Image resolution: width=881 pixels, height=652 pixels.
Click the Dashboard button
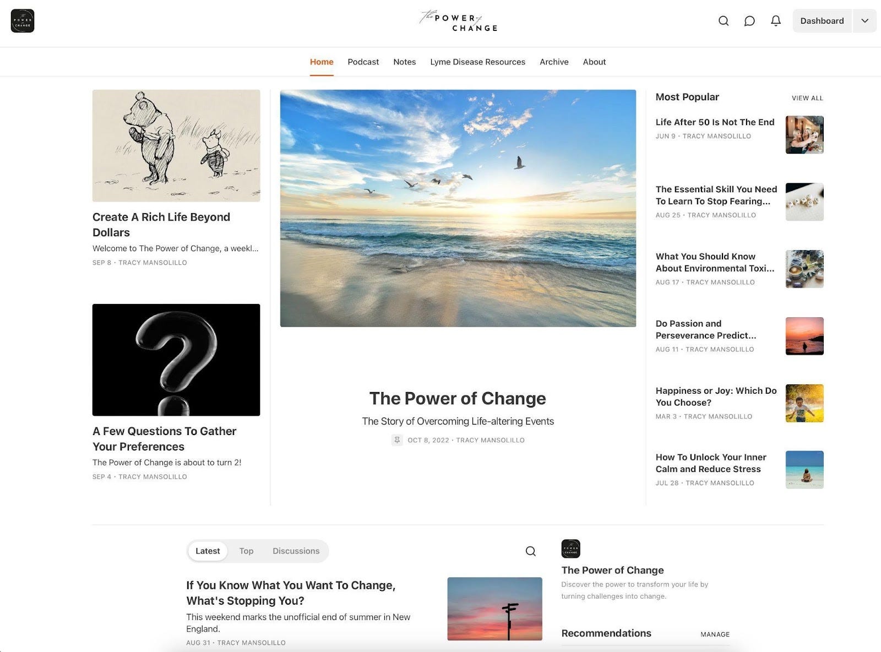(x=822, y=21)
